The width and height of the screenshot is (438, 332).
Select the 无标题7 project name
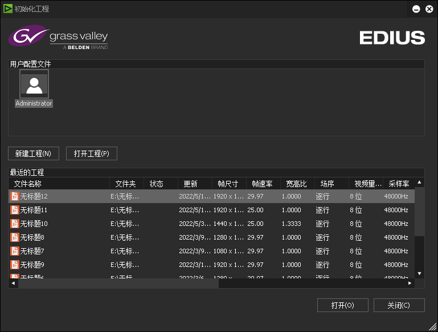point(32,251)
